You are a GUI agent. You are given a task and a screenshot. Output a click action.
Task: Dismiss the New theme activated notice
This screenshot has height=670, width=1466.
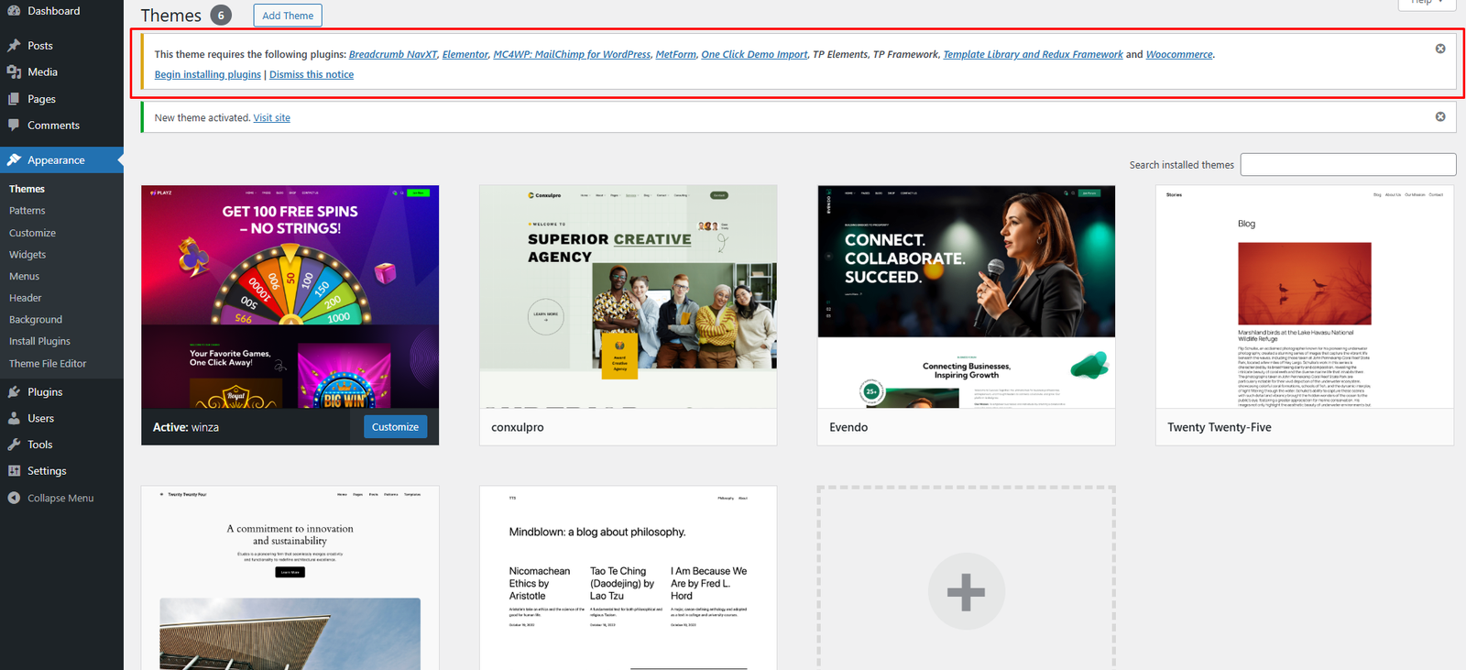(1440, 117)
